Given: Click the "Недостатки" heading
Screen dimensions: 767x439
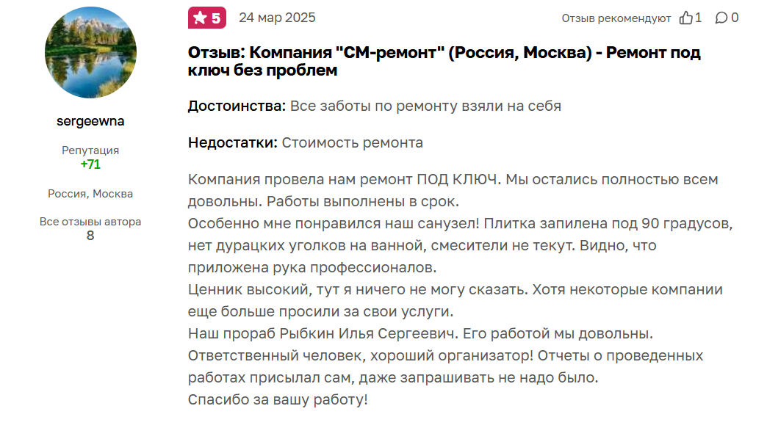Looking at the screenshot, I should pyautogui.click(x=233, y=142).
